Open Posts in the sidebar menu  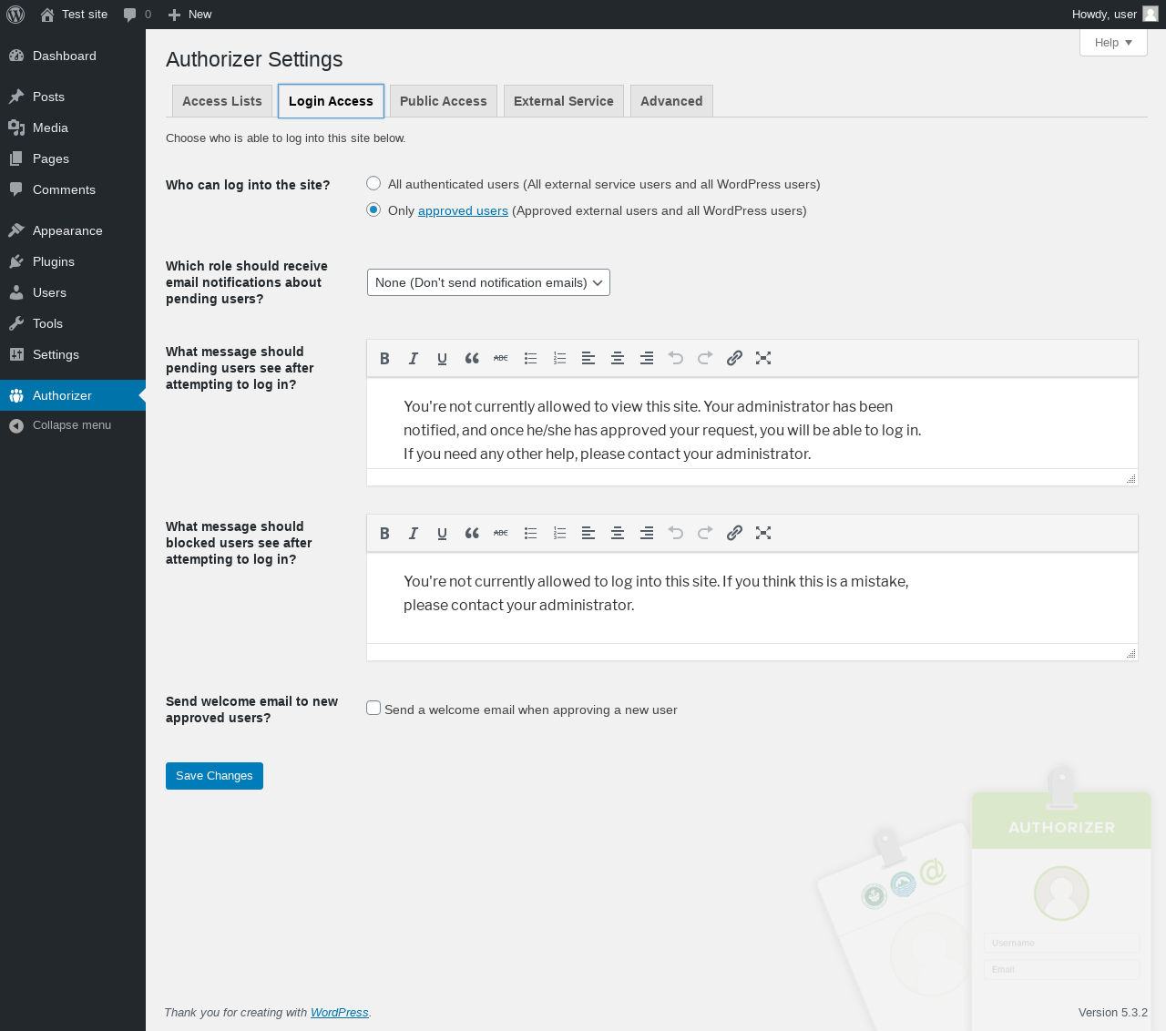(73, 97)
